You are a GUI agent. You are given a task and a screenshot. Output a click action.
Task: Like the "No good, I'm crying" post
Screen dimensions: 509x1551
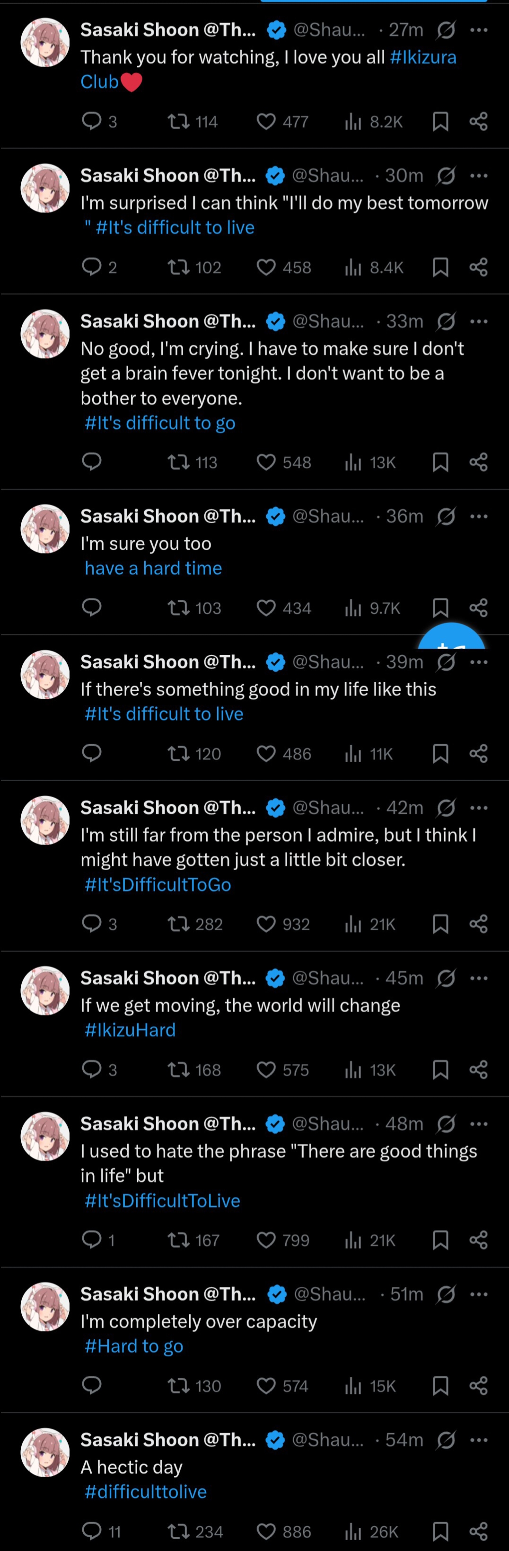266,463
